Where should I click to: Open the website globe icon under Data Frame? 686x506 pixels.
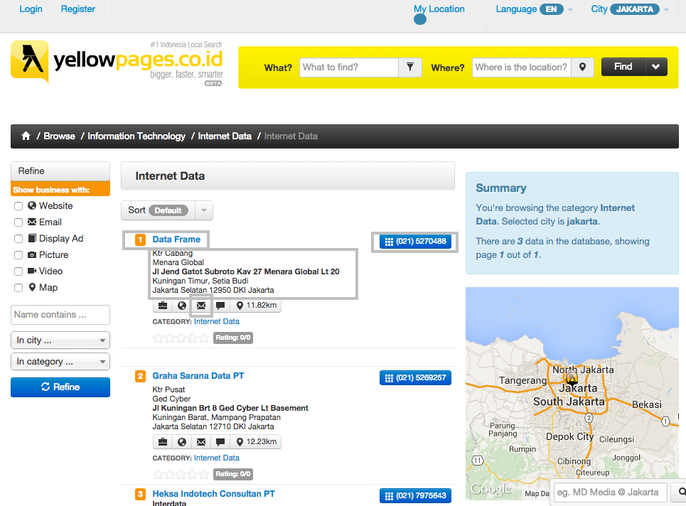point(182,306)
